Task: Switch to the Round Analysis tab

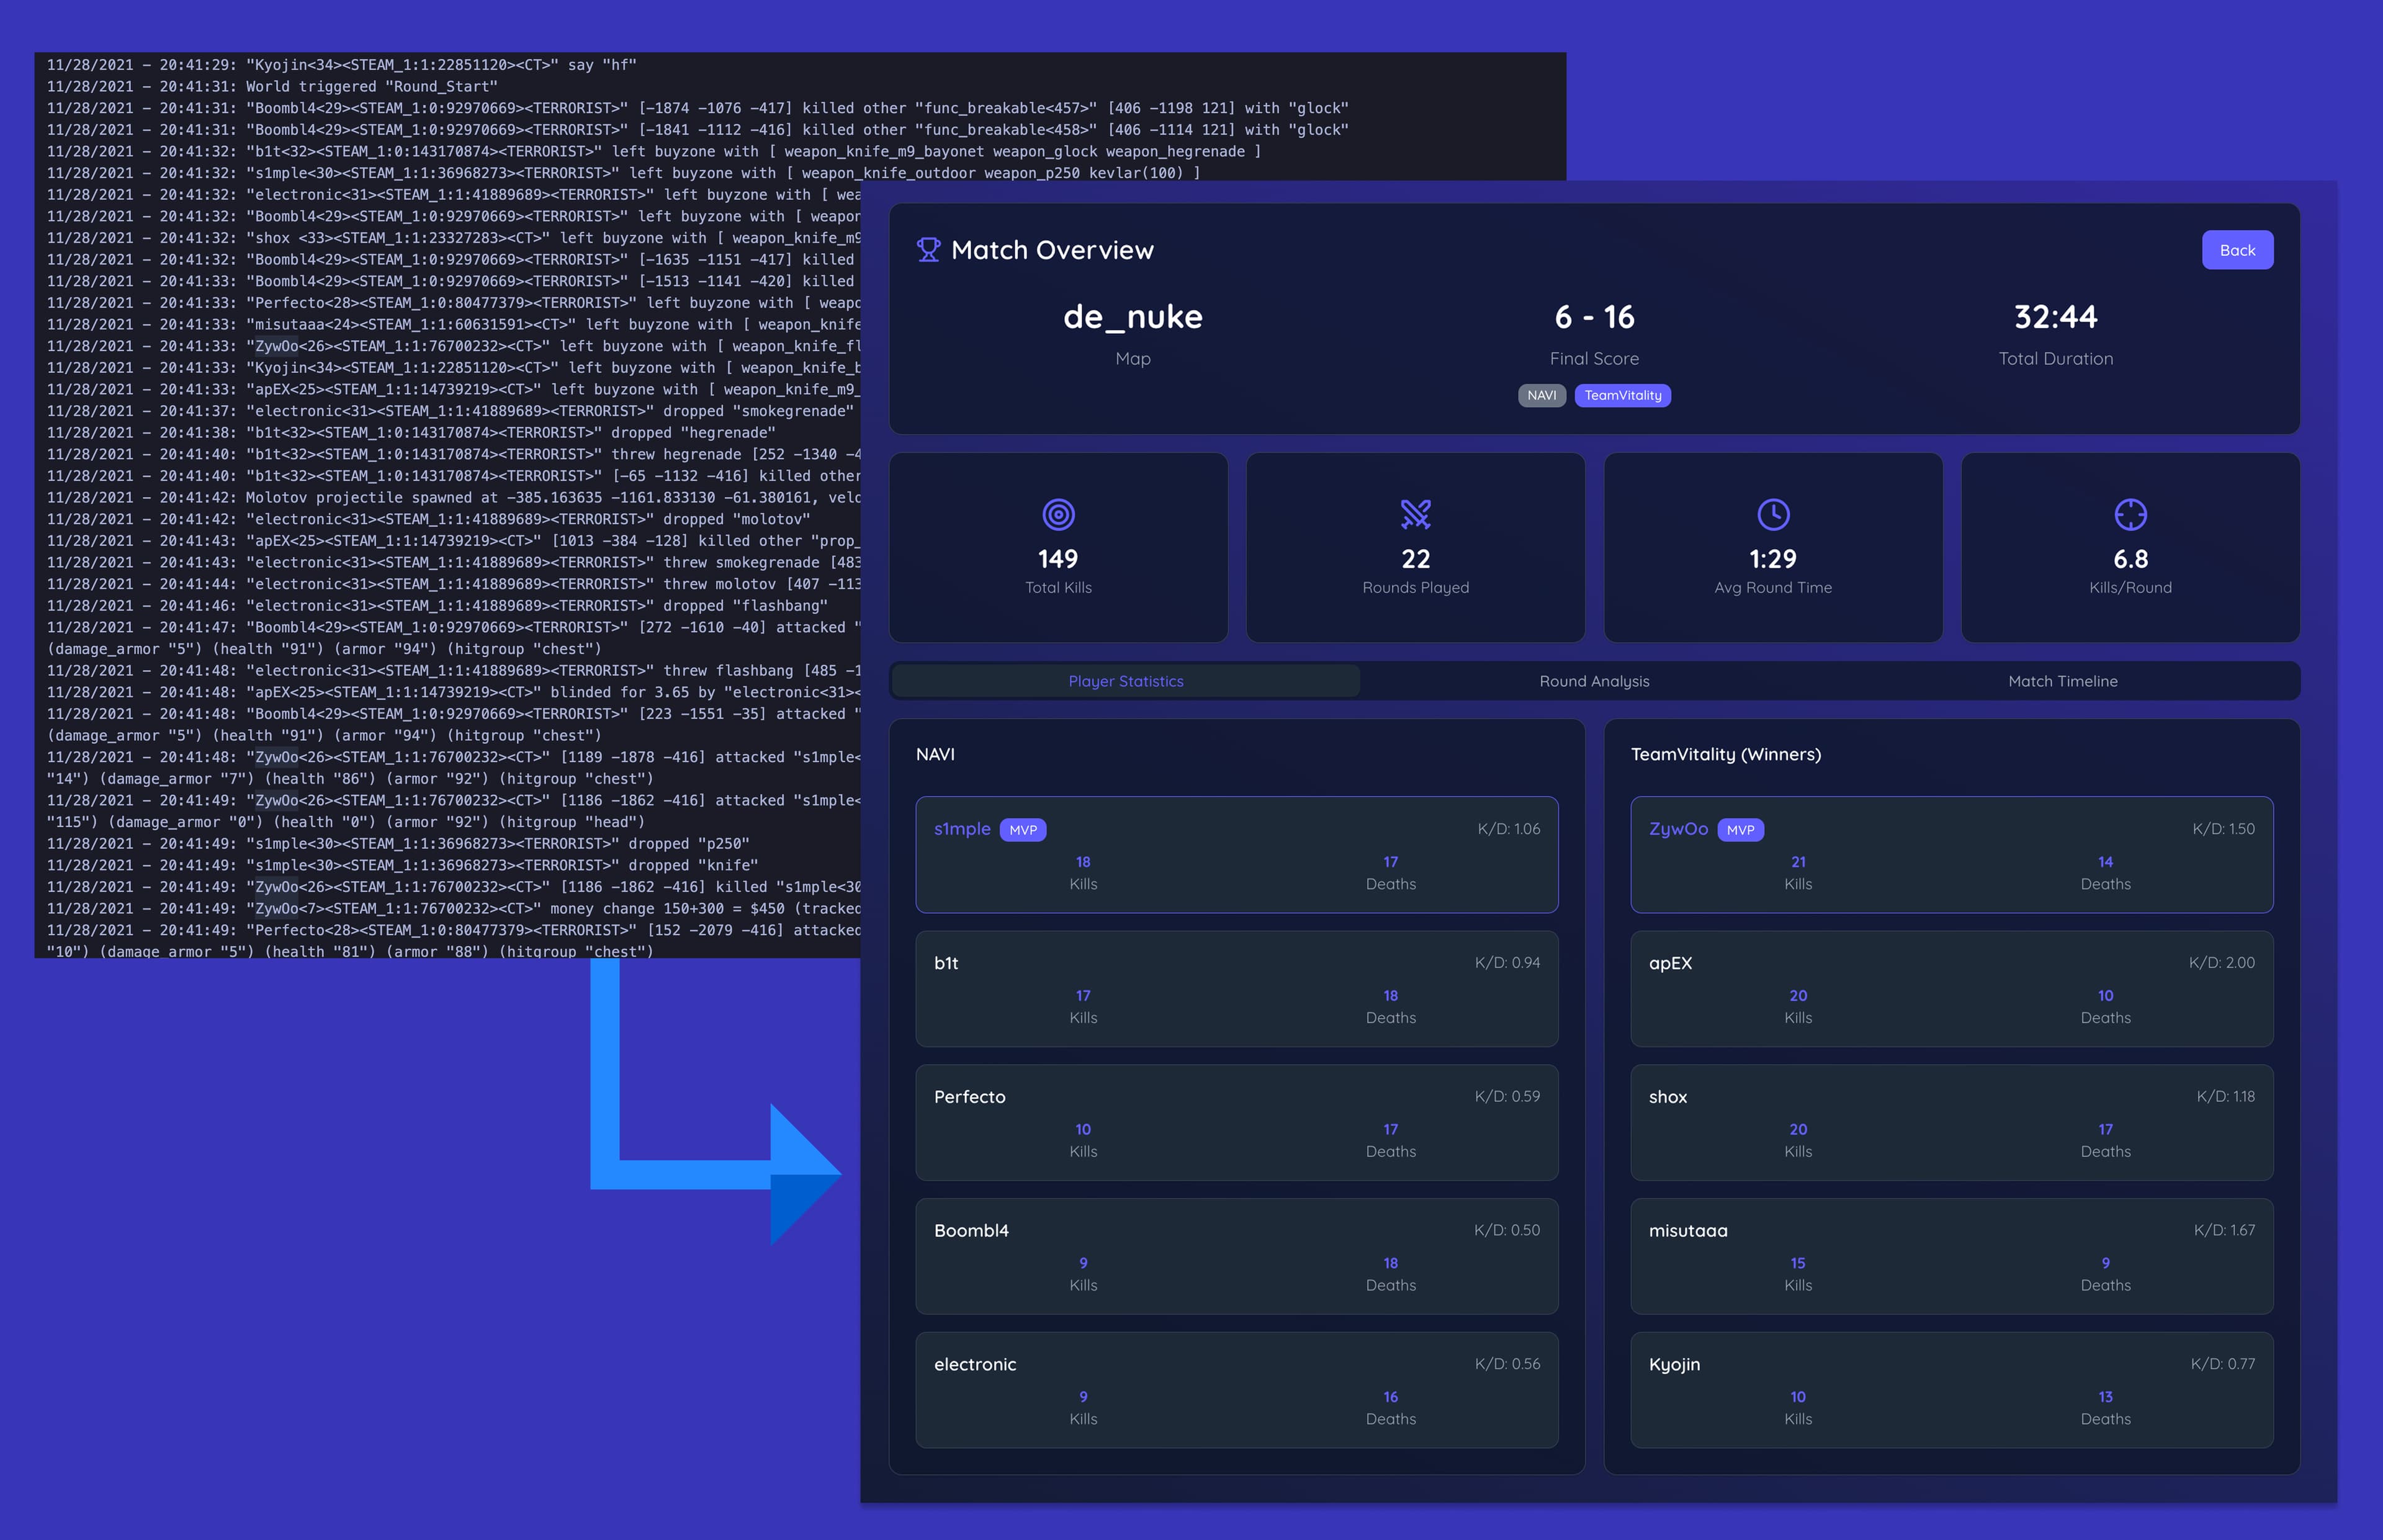Action: coord(1594,681)
